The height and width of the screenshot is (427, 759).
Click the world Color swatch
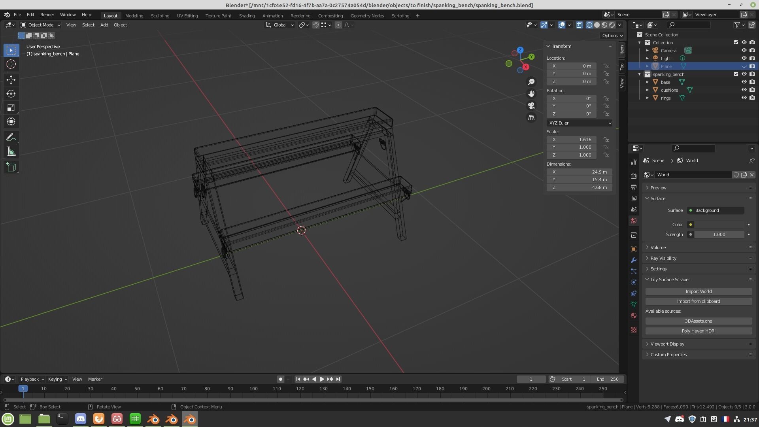[719, 225]
